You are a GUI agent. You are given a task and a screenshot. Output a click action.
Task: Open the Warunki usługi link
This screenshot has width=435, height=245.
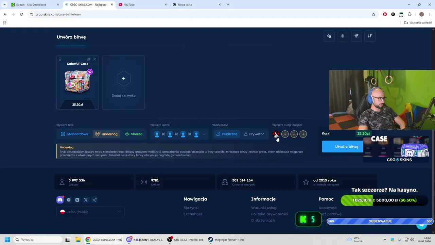(264, 208)
